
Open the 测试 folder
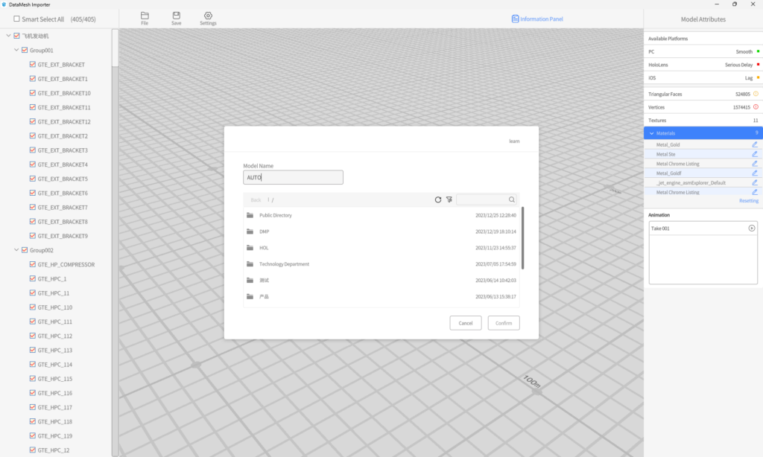381,281
